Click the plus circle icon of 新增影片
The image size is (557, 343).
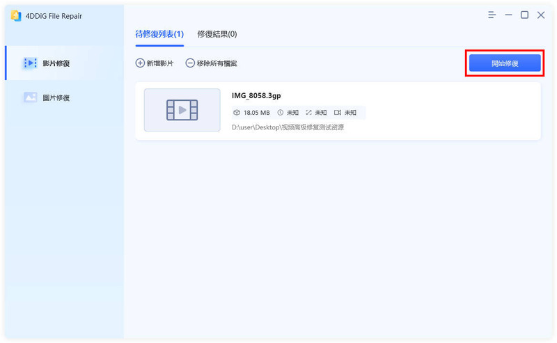[140, 63]
